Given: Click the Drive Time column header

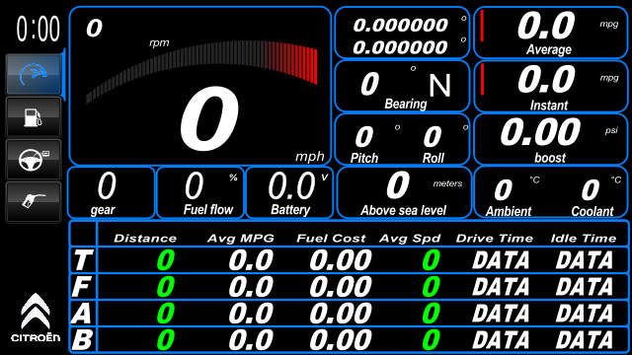Looking at the screenshot, I should (x=495, y=239).
